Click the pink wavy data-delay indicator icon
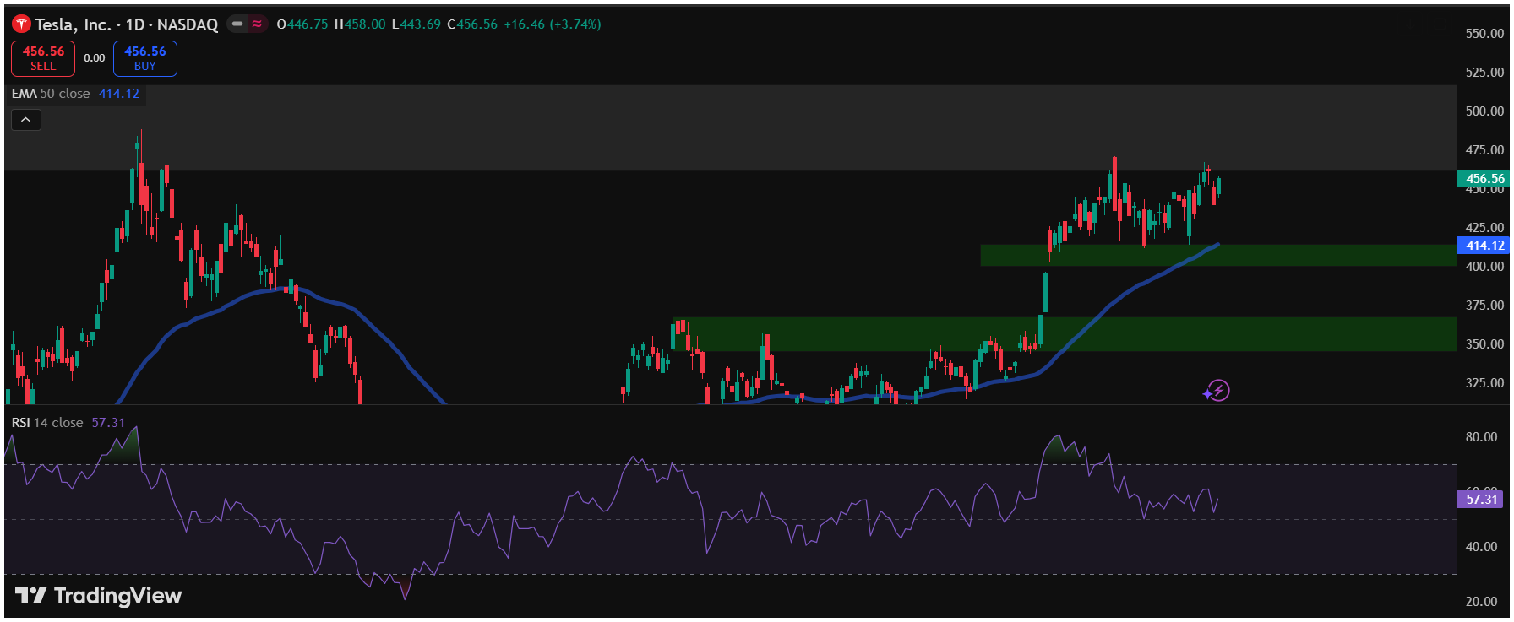 (x=257, y=24)
